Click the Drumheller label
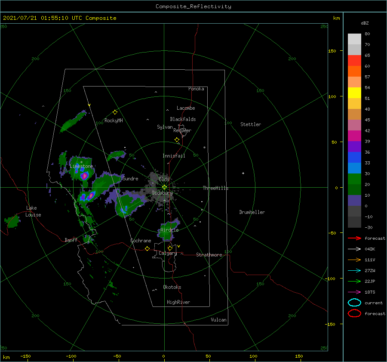Viewport: 387px width, 362px height. point(252,212)
